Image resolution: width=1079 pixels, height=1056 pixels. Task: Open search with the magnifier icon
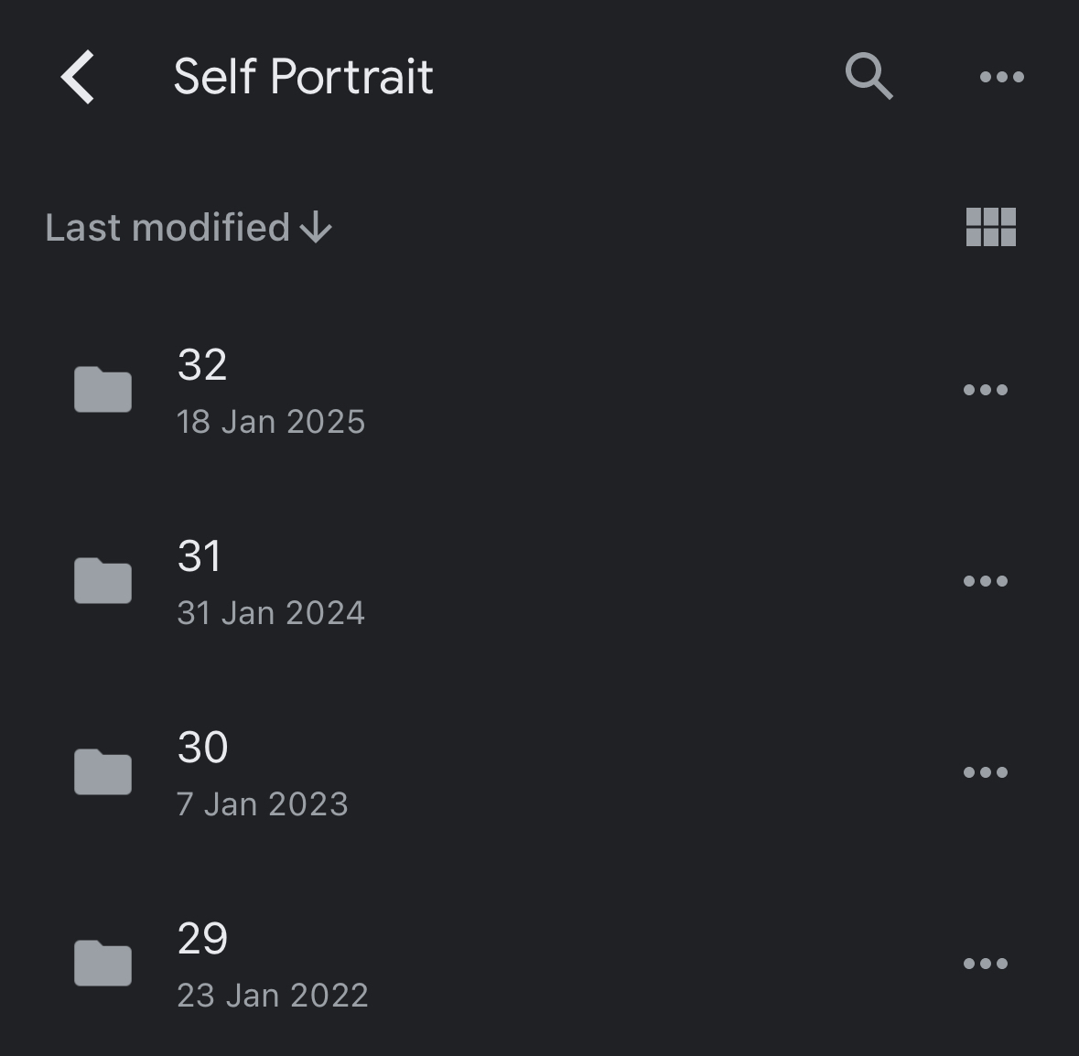[x=869, y=76]
